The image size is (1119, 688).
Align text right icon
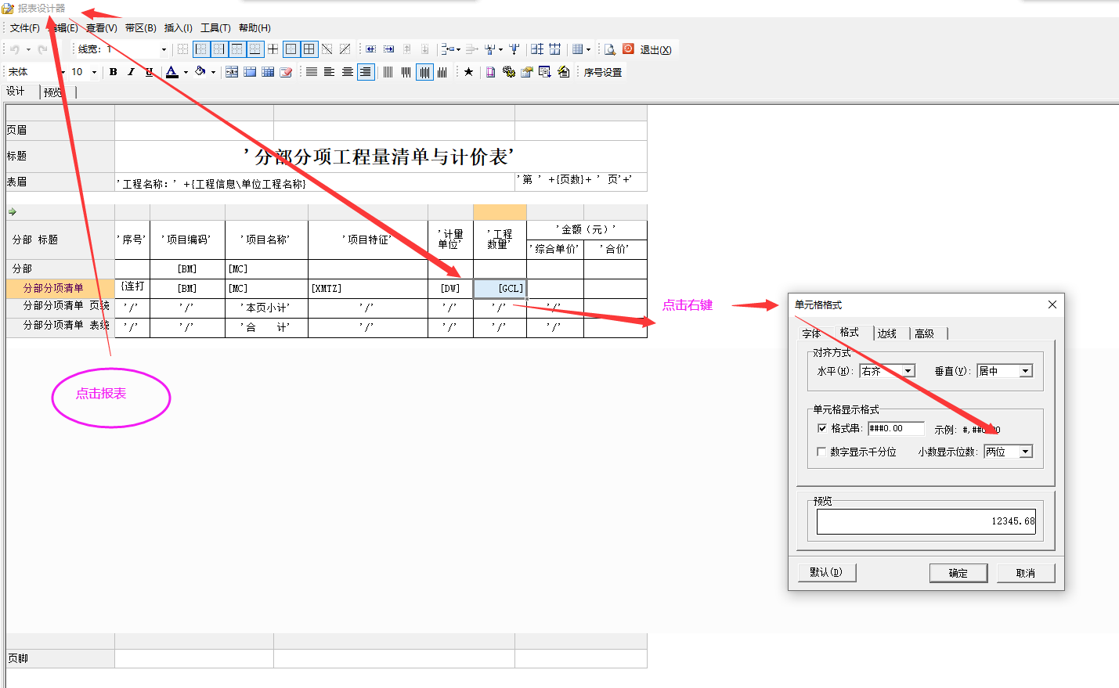point(366,72)
